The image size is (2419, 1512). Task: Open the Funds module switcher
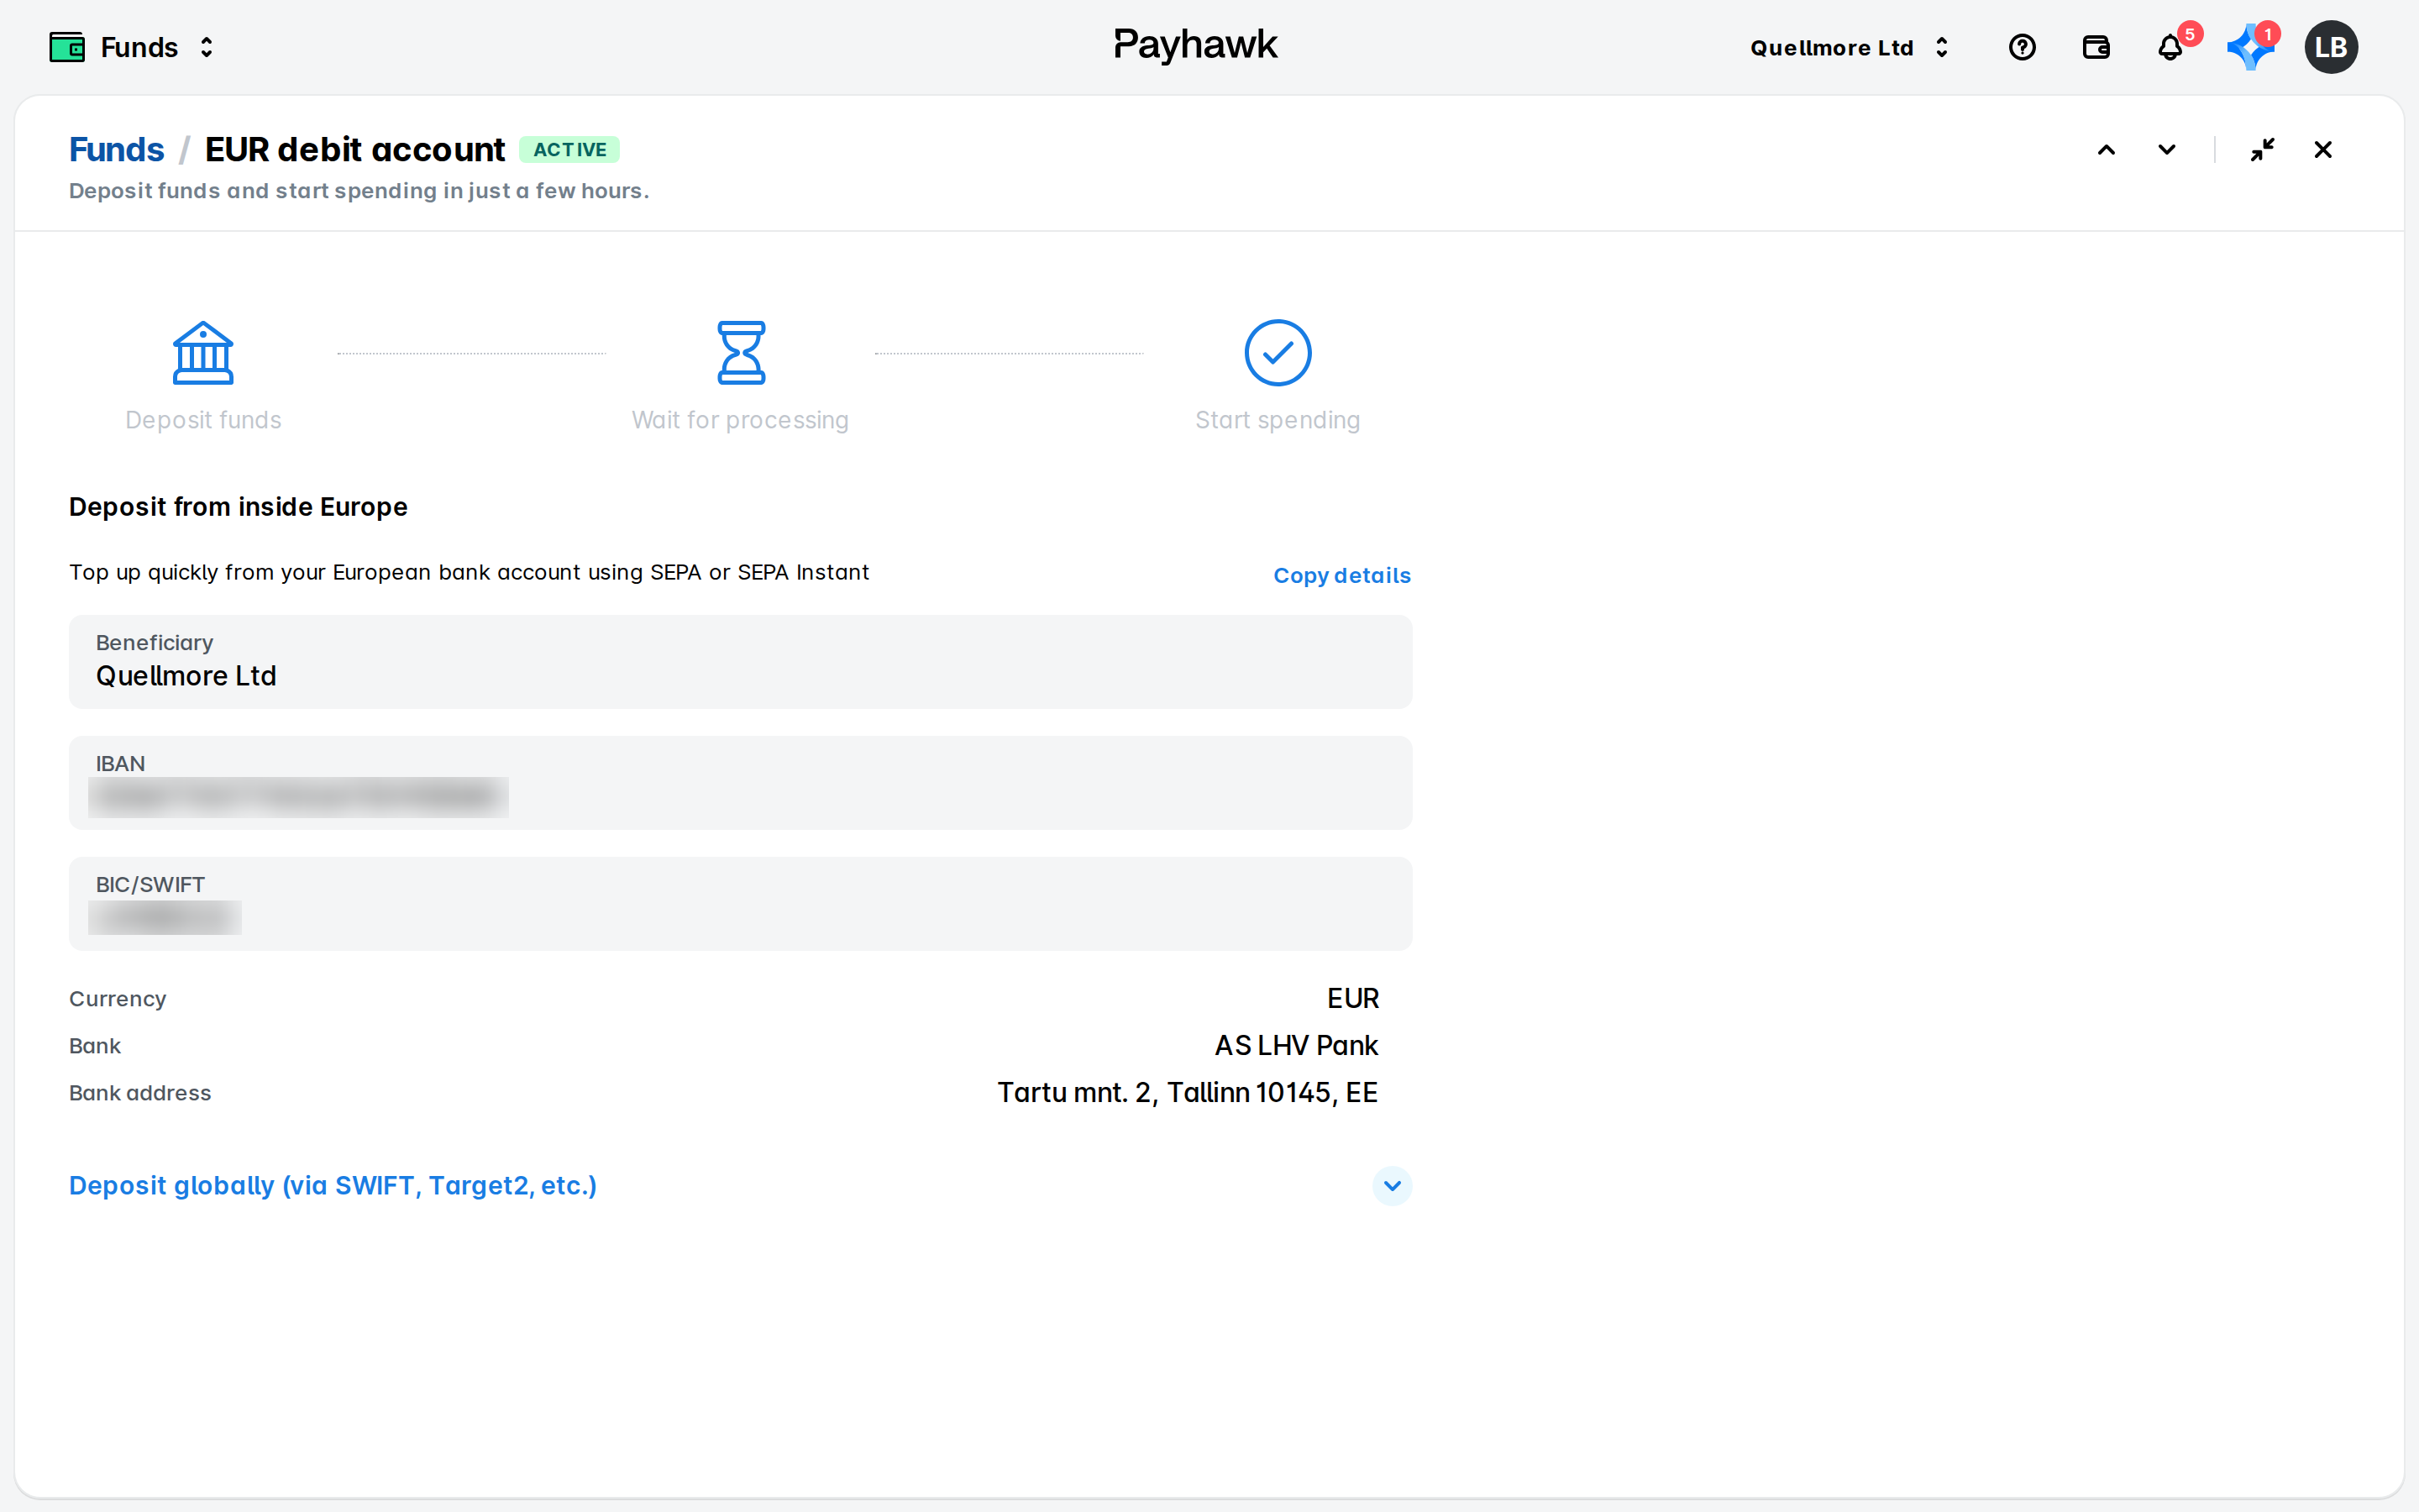[x=132, y=47]
